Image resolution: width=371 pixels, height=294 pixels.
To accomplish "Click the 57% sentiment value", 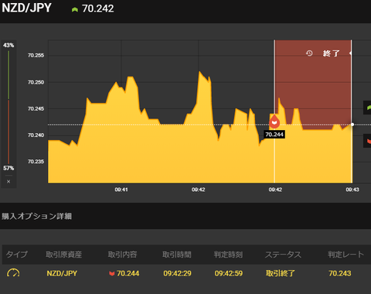I will tap(9, 168).
